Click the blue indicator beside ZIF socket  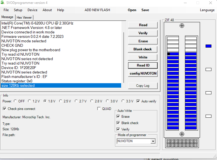(x=208, y=46)
